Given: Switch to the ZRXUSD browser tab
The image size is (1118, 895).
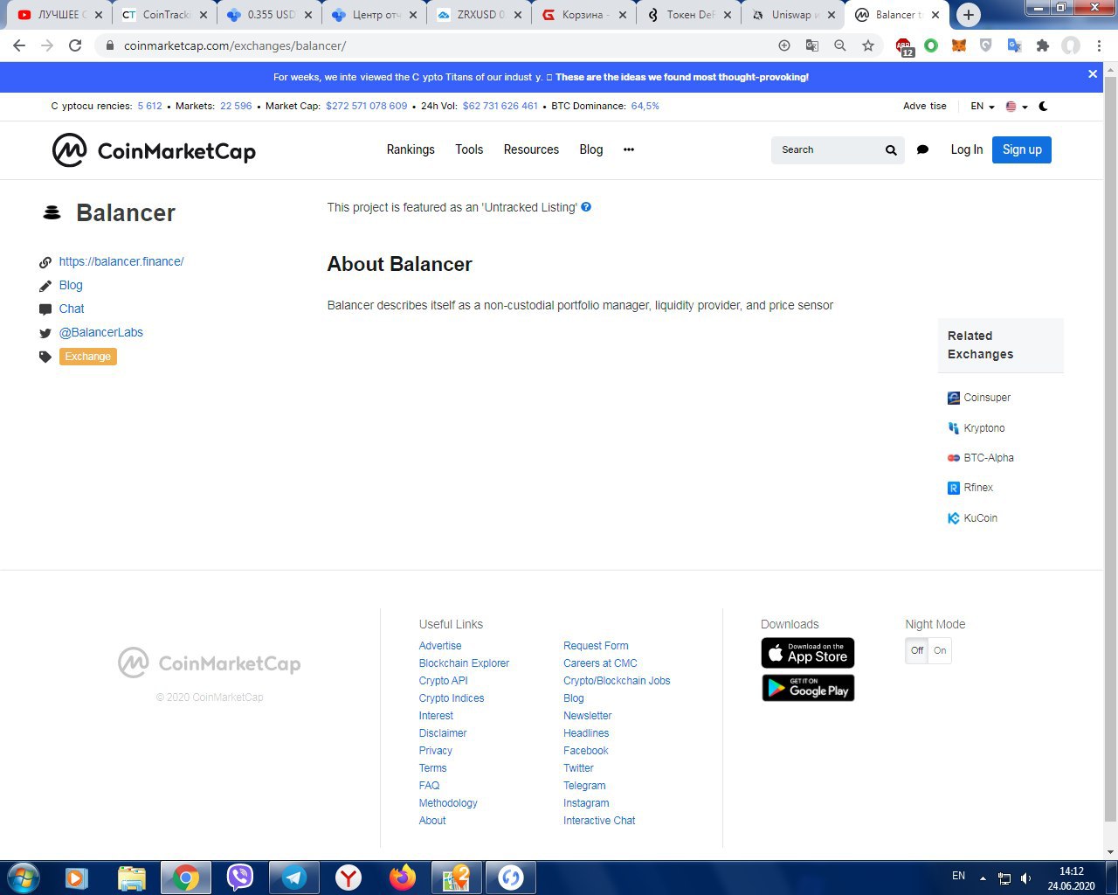Looking at the screenshot, I should [x=478, y=15].
